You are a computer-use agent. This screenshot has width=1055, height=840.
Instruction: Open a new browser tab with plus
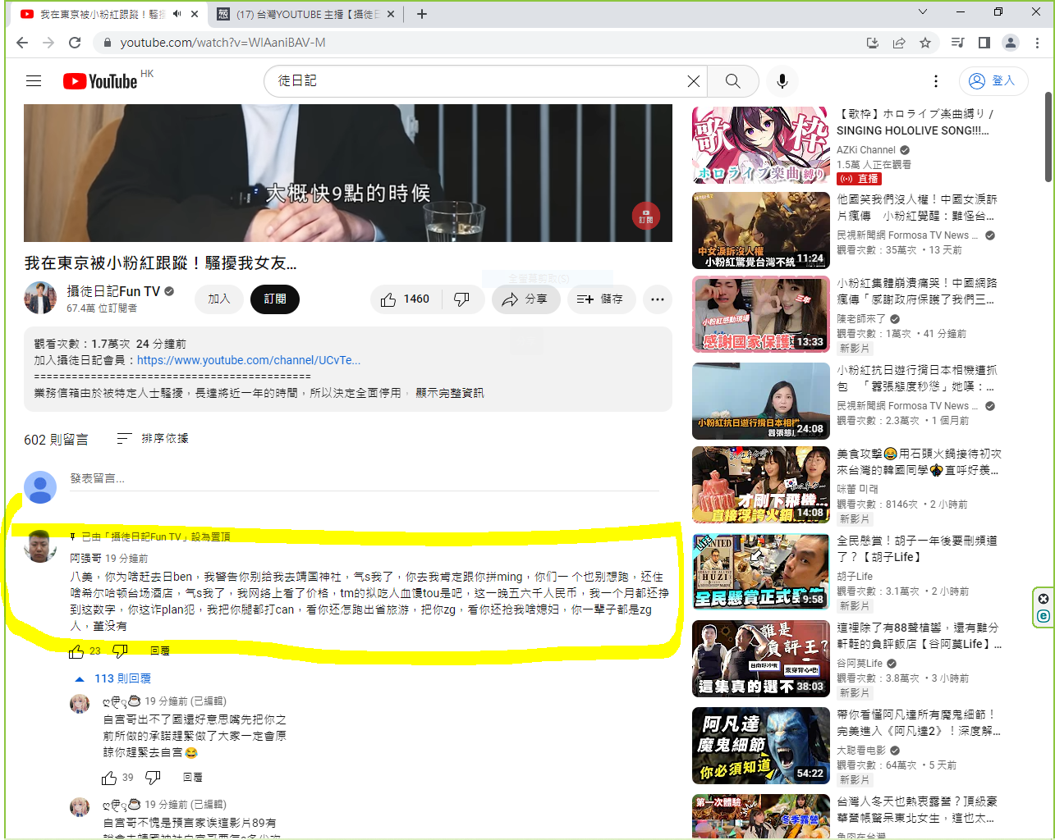click(422, 14)
